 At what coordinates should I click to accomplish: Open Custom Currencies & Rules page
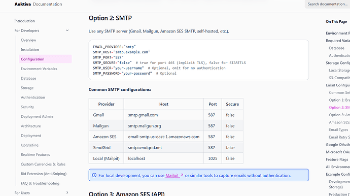43,165
